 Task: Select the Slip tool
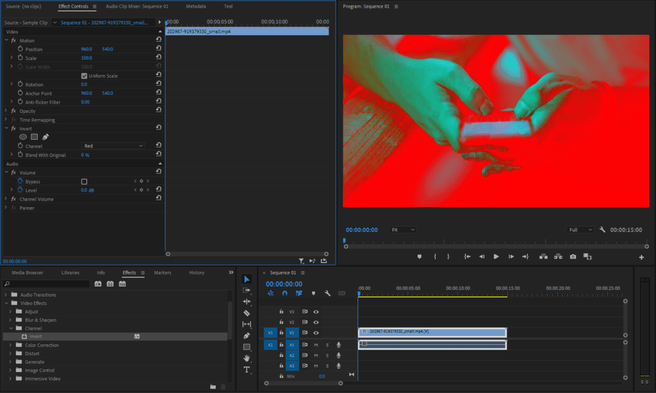pyautogui.click(x=247, y=324)
